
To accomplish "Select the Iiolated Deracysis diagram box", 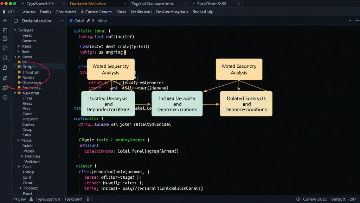I will tap(108, 104).
